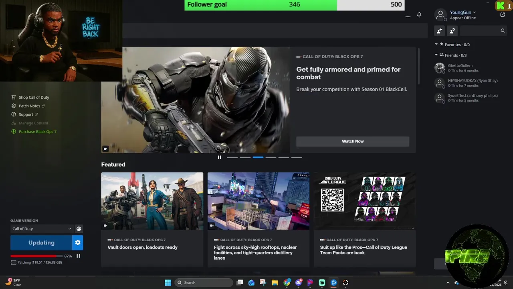Pause the update with the pause icon at 87%
Viewport: 513px width, 289px height.
[78, 256]
